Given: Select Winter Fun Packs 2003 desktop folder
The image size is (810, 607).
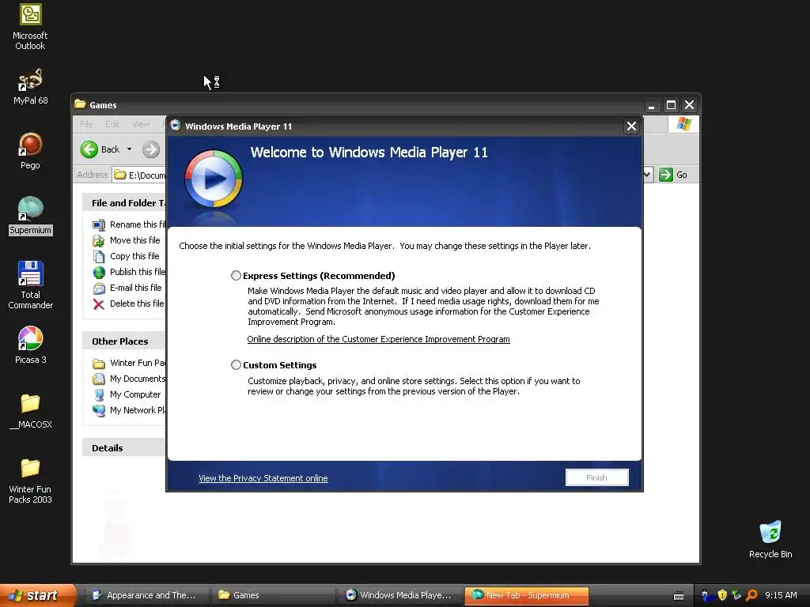Looking at the screenshot, I should (30, 481).
